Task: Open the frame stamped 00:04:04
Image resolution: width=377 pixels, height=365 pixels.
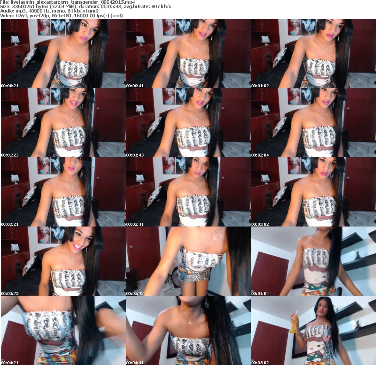Action: (314, 261)
